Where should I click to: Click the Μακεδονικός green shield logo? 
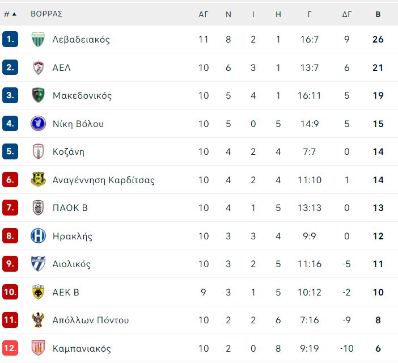pos(38,95)
